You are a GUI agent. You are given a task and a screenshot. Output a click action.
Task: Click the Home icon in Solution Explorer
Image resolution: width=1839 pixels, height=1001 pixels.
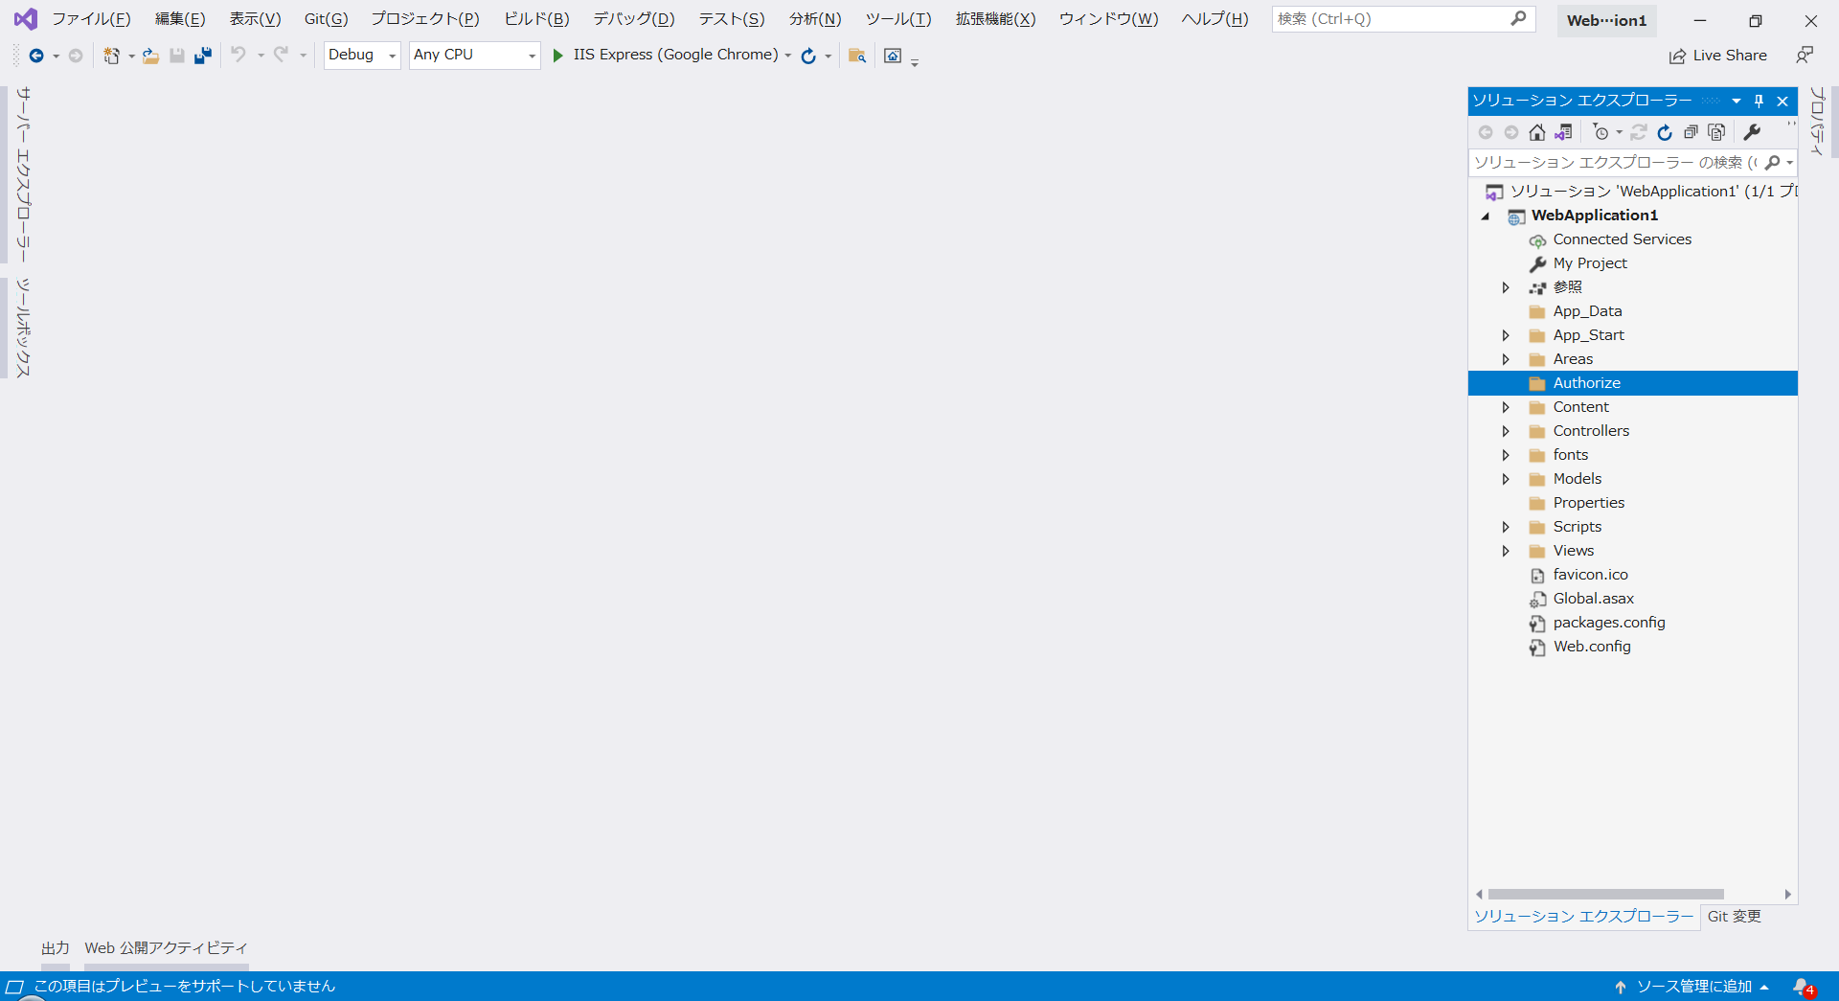pos(1537,132)
